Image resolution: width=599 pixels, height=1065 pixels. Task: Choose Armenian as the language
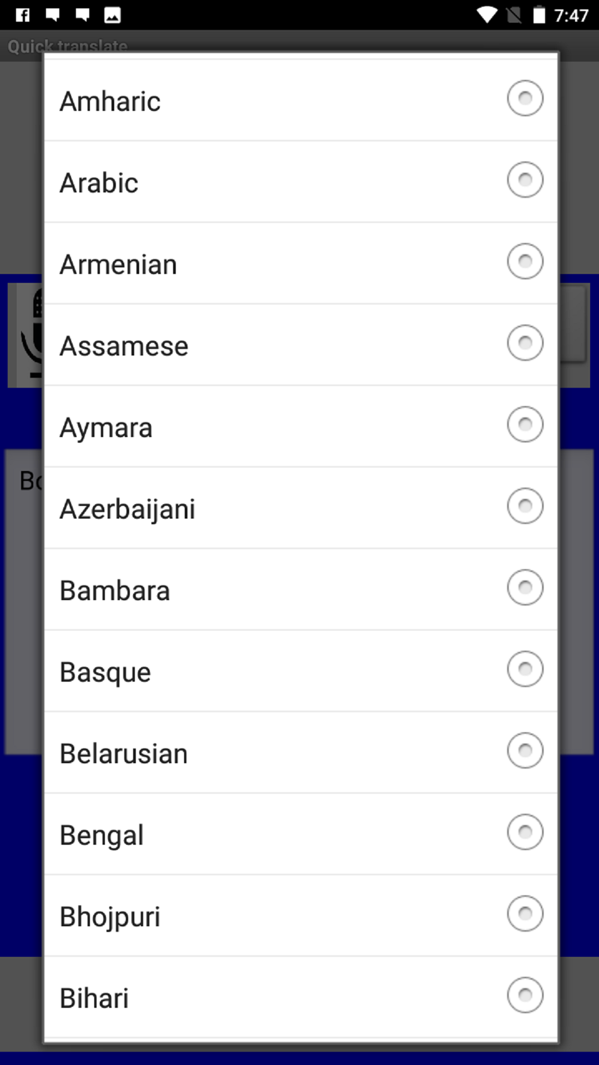pyautogui.click(x=525, y=261)
